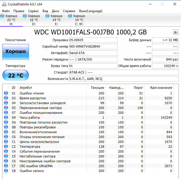Click status orb for CRC-ошибки UltraDMA row

click(6, 166)
